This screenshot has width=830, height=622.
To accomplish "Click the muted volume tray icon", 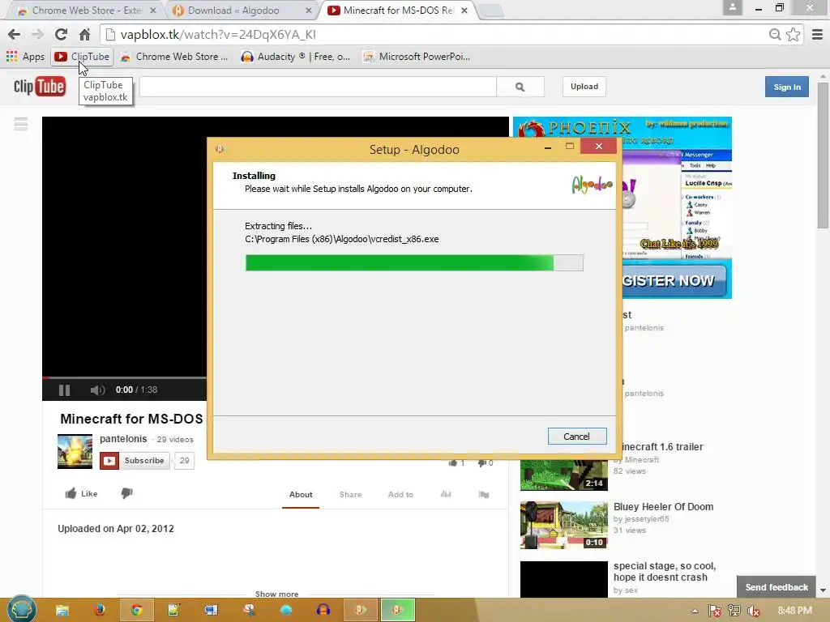I will pyautogui.click(x=753, y=611).
